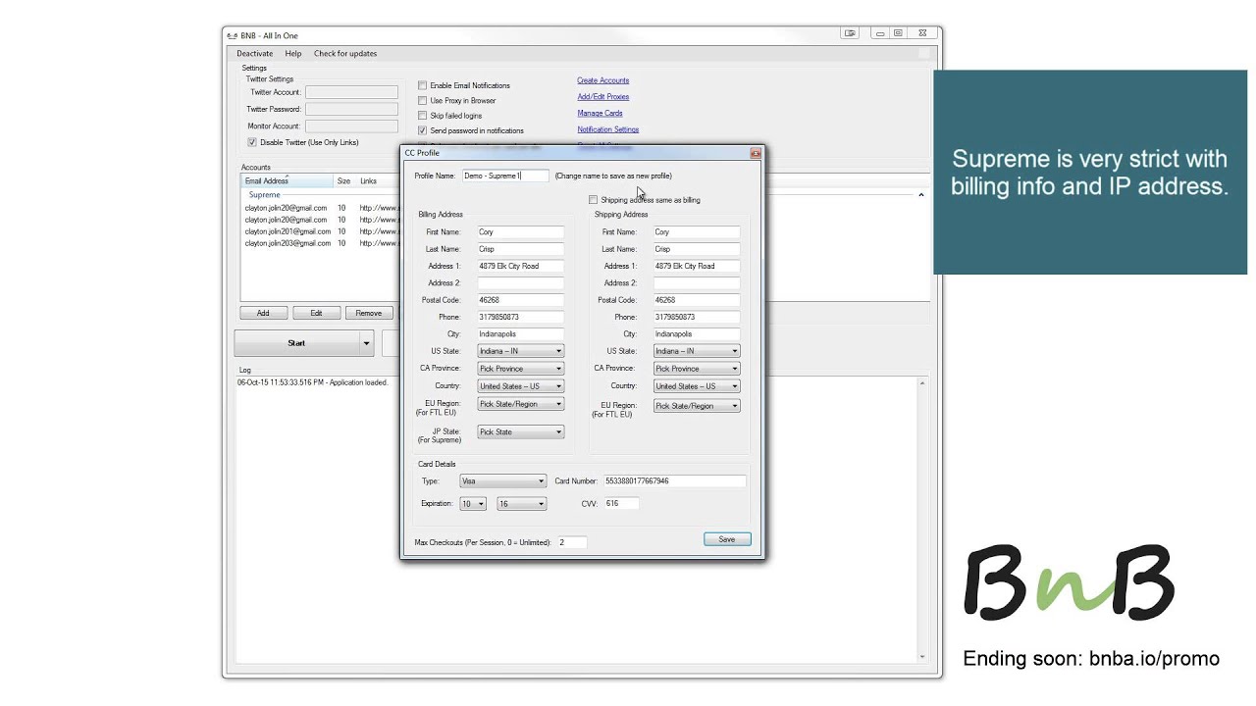Open shipping EU Region dropdown

click(x=697, y=405)
